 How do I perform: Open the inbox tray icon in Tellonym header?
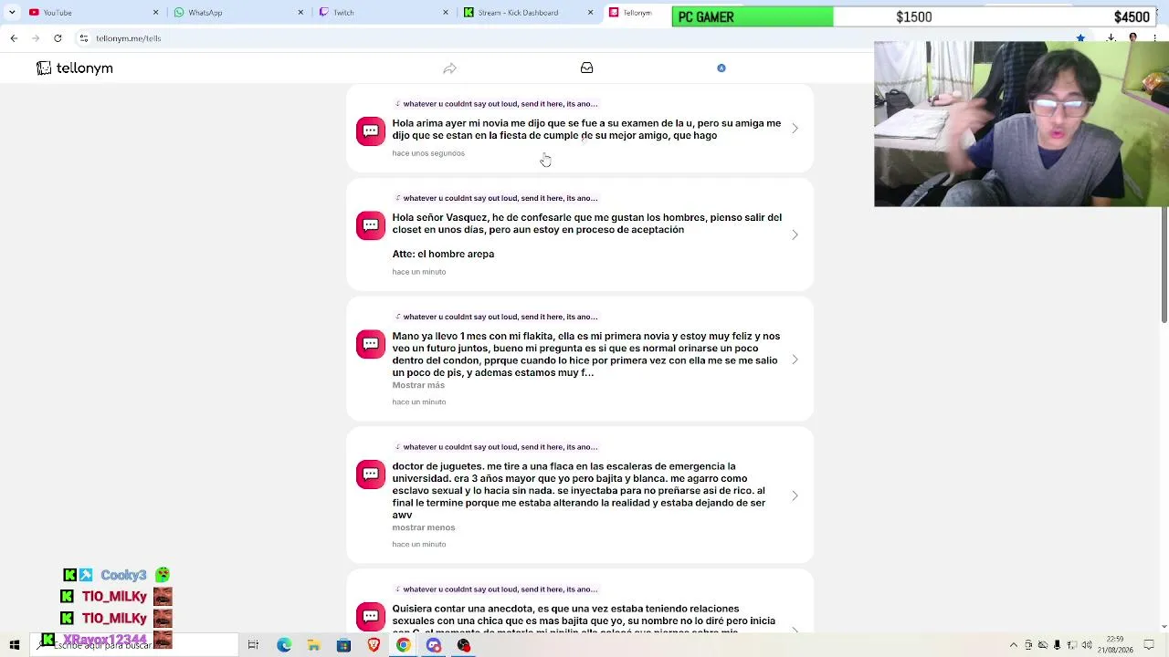tap(587, 68)
